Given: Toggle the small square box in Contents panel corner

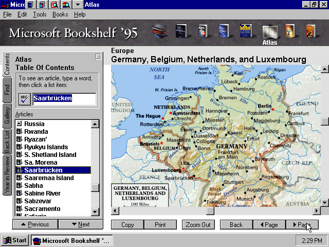Looking at the screenshot, I should point(98,57).
